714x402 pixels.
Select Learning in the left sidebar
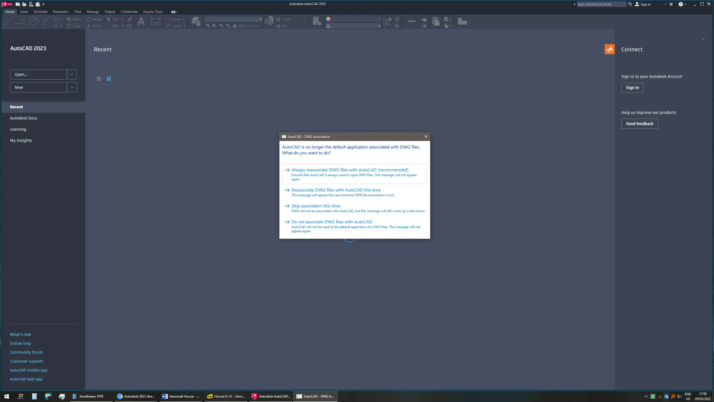(x=18, y=129)
